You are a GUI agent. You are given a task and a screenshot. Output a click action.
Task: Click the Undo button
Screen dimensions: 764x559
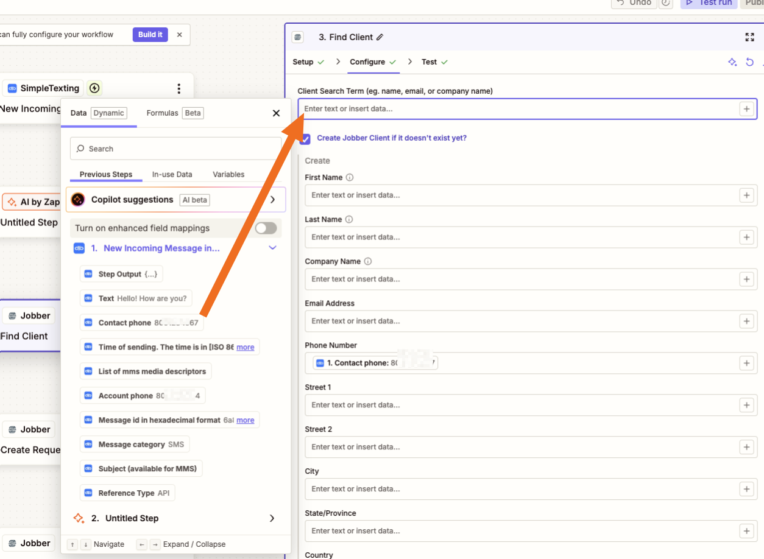point(633,3)
